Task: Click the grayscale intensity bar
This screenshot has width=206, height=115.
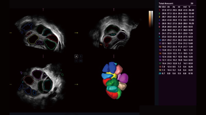Action: pyautogui.click(x=152, y=19)
